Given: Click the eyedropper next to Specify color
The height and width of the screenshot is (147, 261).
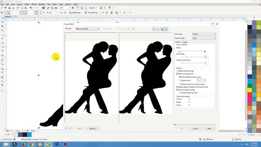Looking at the screenshot, I should [x=205, y=80].
